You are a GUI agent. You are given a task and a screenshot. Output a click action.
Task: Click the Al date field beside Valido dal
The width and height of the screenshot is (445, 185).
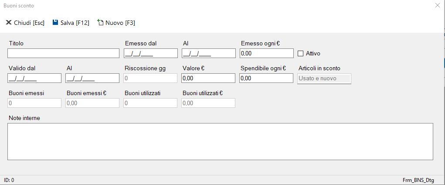[x=92, y=78]
